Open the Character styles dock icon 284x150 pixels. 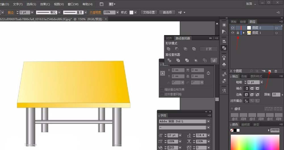pos(224,74)
